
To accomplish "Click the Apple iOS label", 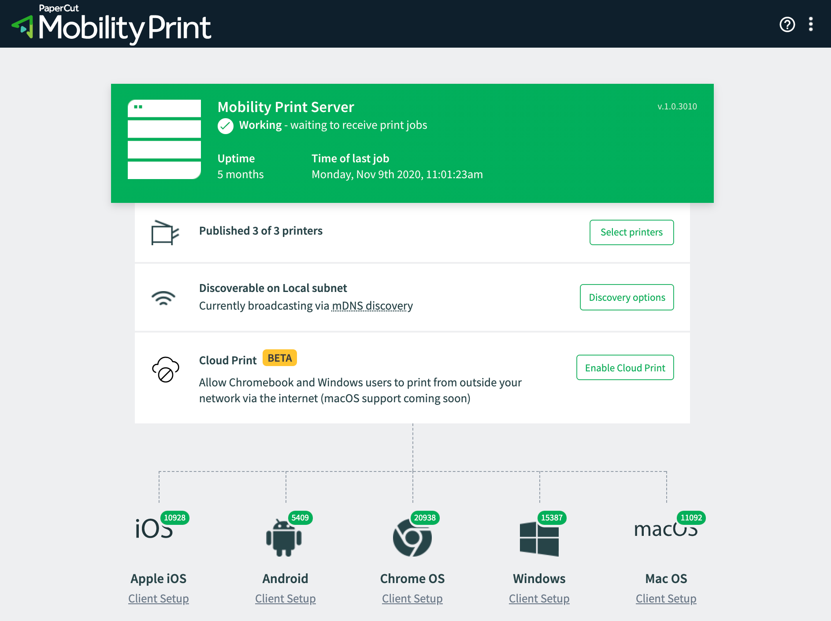I will 159,578.
